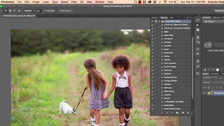Click Lock image pixels brush icon
The image size is (224, 126).
click(213, 87)
